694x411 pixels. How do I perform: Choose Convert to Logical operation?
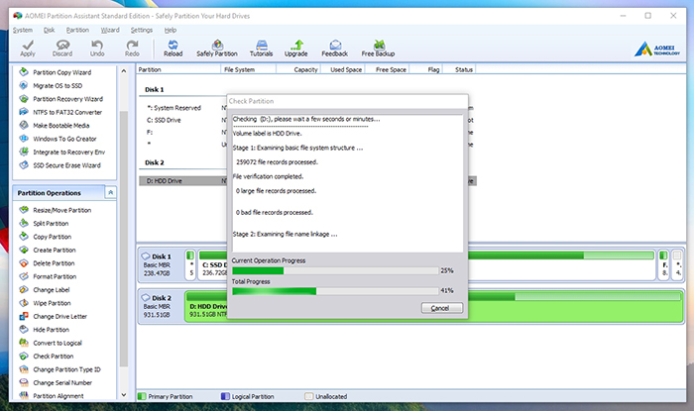pyautogui.click(x=51, y=343)
